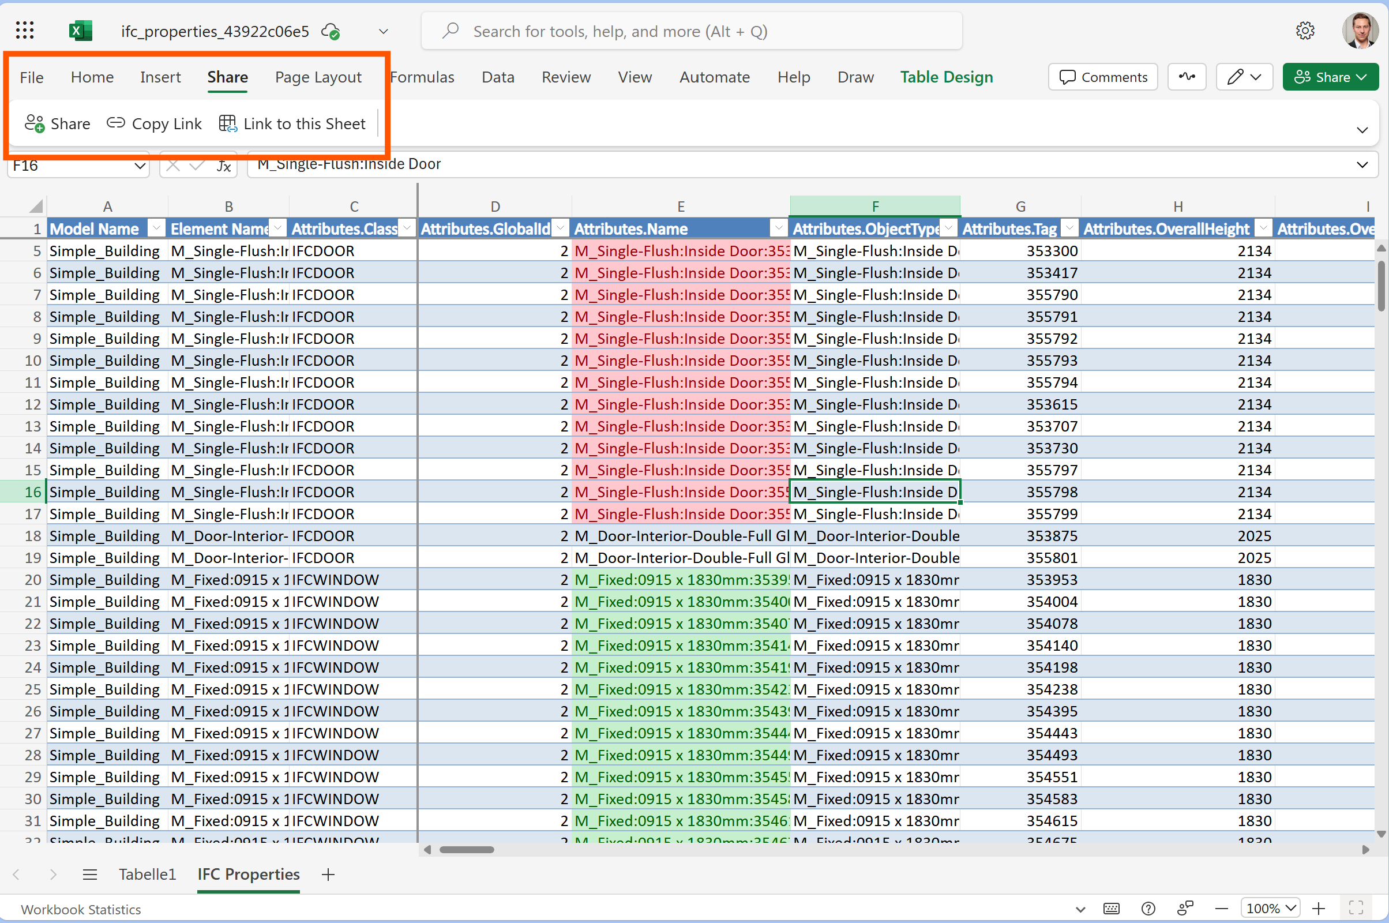
Task: Select cell with tag 353875
Action: (x=1020, y=536)
